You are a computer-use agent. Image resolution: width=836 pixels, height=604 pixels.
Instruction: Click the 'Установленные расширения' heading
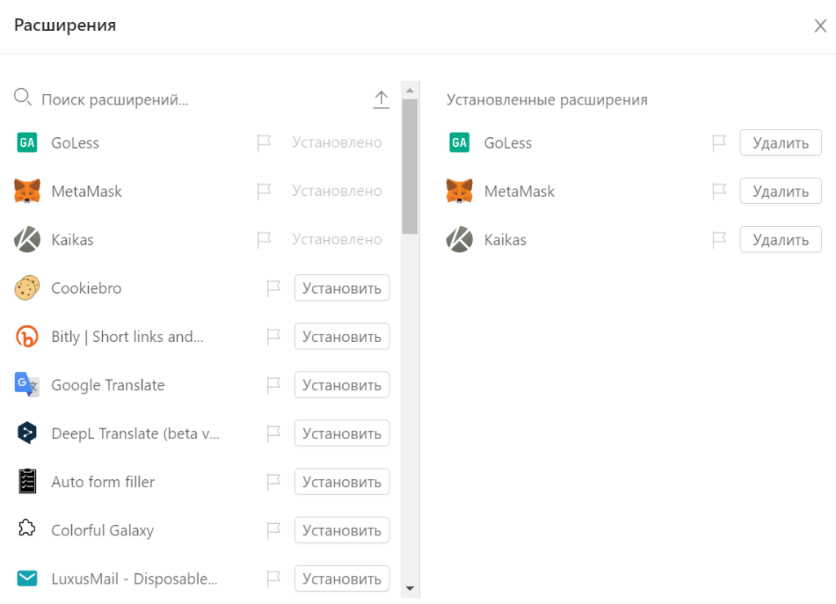pyautogui.click(x=547, y=100)
